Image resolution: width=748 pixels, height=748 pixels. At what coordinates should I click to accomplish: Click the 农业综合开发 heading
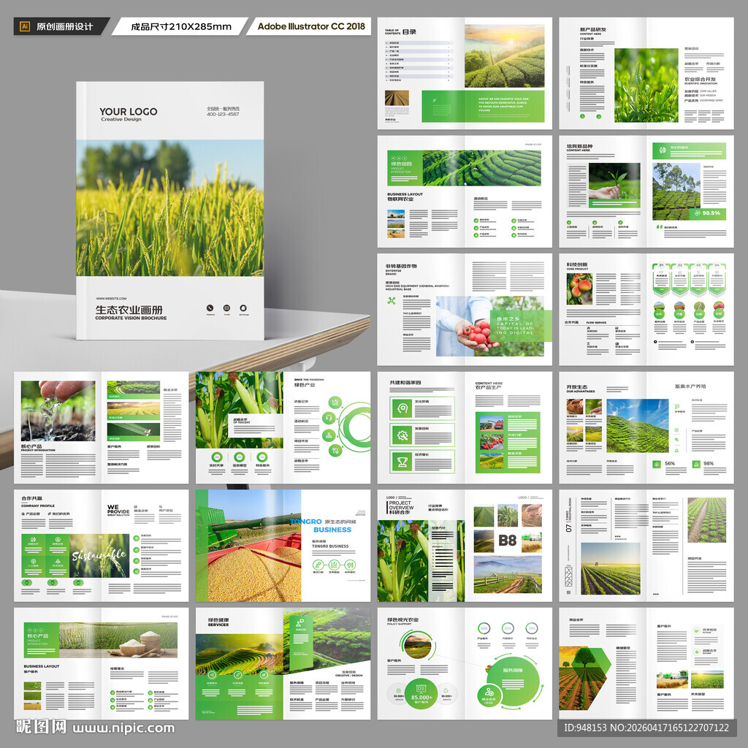point(701,79)
